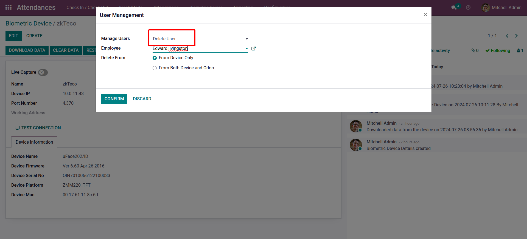Open the activities clock icon

coord(468,7)
